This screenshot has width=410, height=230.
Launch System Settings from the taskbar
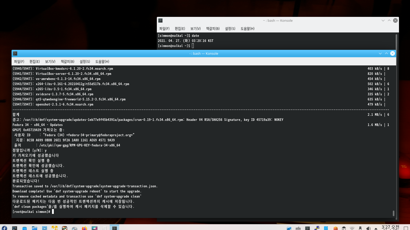15,228
